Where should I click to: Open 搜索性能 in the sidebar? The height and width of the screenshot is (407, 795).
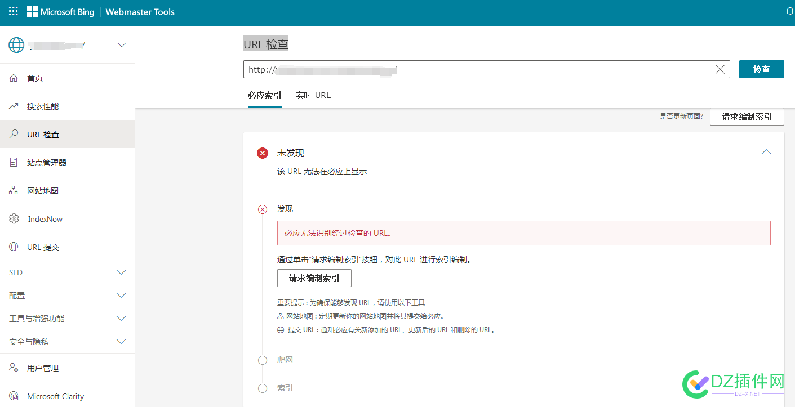(68, 106)
